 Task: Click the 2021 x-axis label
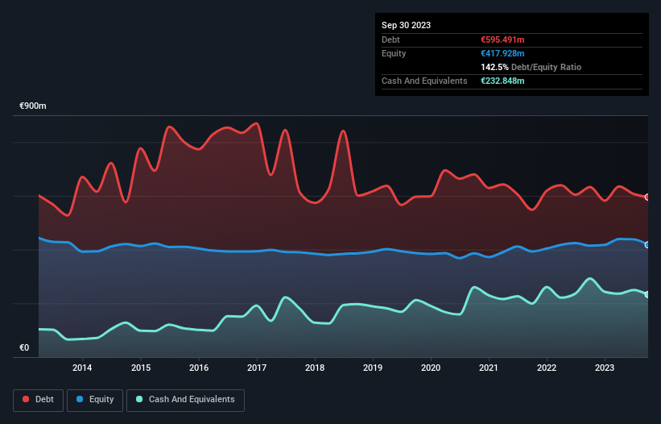(x=489, y=368)
